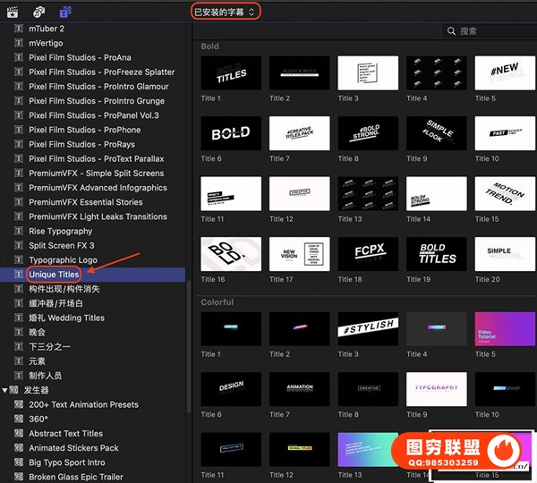This screenshot has height=483, width=537.
Task: Select 婚礼 Wedding Titles category
Action: 66,318
